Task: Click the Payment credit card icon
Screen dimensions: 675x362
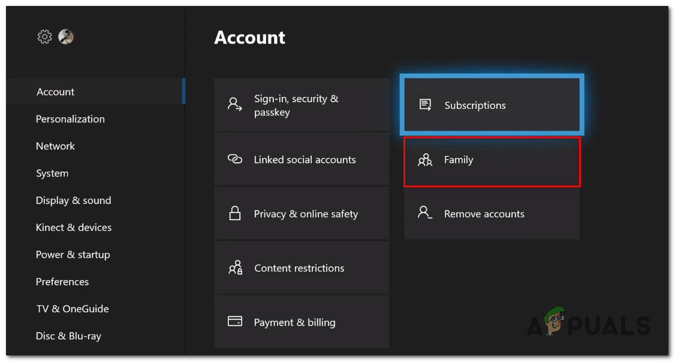Action: tap(234, 322)
